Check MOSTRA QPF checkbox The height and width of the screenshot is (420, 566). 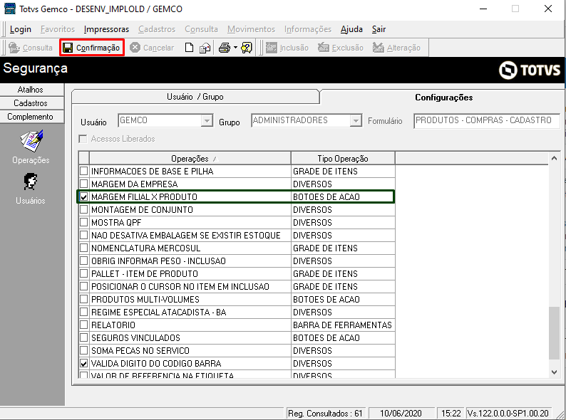click(x=83, y=222)
